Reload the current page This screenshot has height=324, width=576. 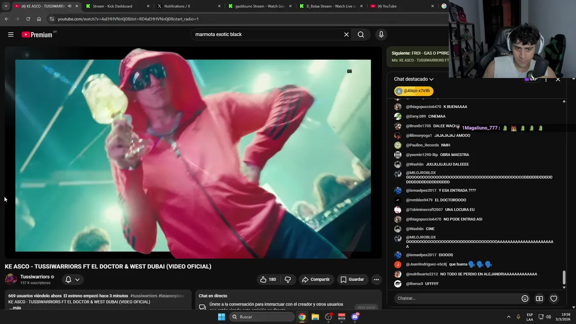click(x=28, y=19)
